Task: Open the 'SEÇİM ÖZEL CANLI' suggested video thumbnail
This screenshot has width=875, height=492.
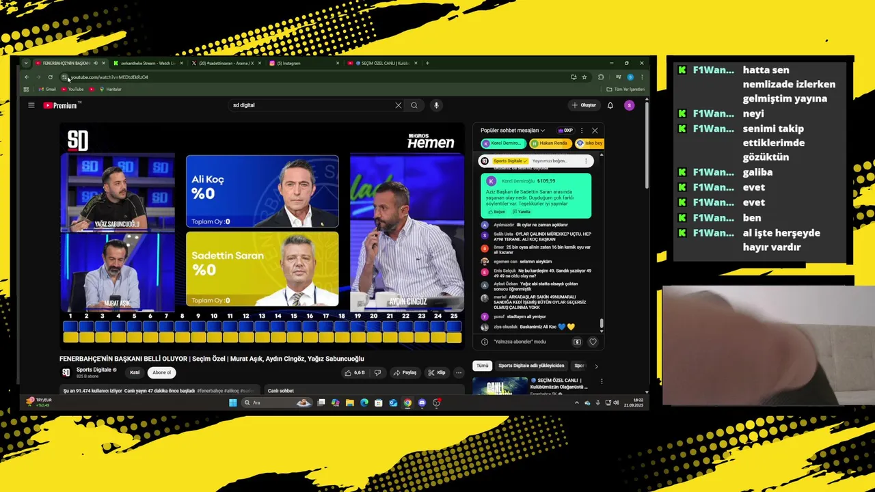Action: (x=498, y=386)
